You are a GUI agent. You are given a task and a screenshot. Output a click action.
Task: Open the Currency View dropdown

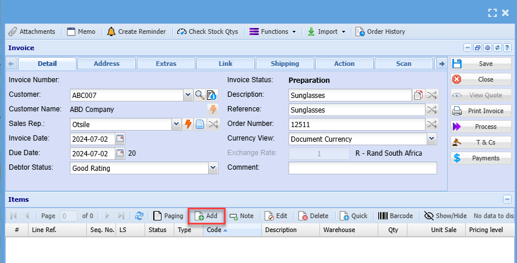431,139
